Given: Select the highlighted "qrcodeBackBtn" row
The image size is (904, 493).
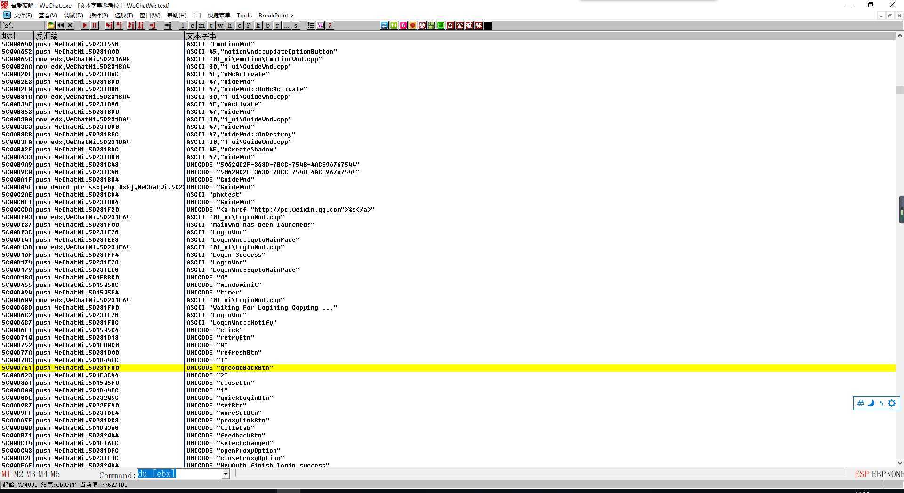Looking at the screenshot, I should [448, 368].
